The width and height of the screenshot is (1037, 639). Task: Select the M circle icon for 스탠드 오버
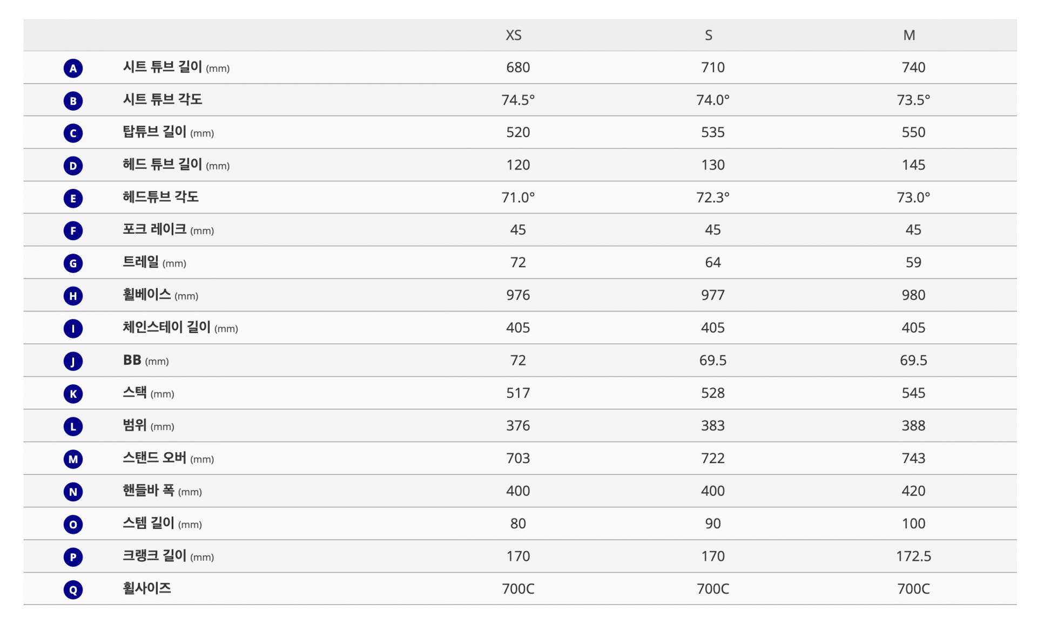pos(73,459)
